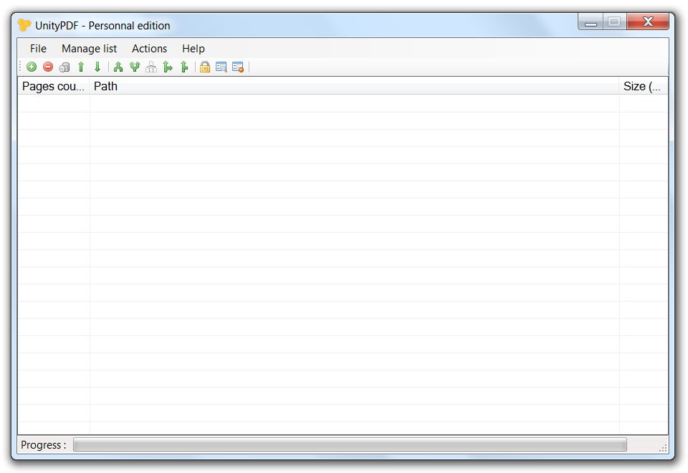Open the Actions menu
The image size is (688, 473).
tap(150, 49)
